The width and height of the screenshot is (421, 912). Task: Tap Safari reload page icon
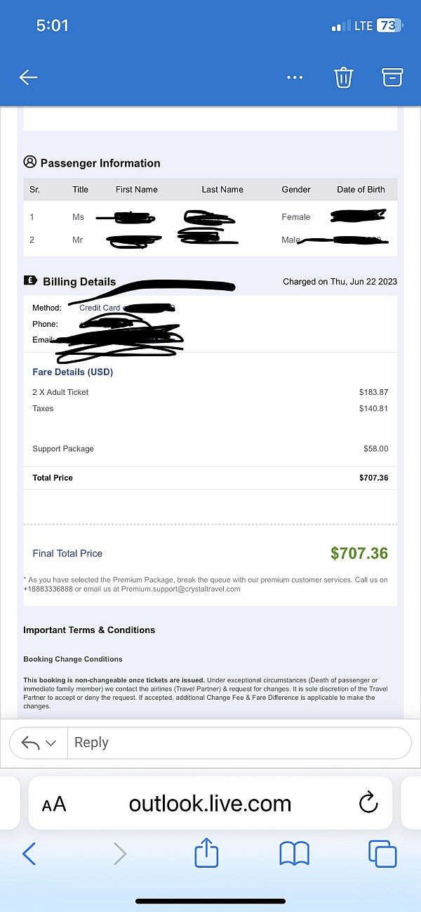[x=368, y=803]
